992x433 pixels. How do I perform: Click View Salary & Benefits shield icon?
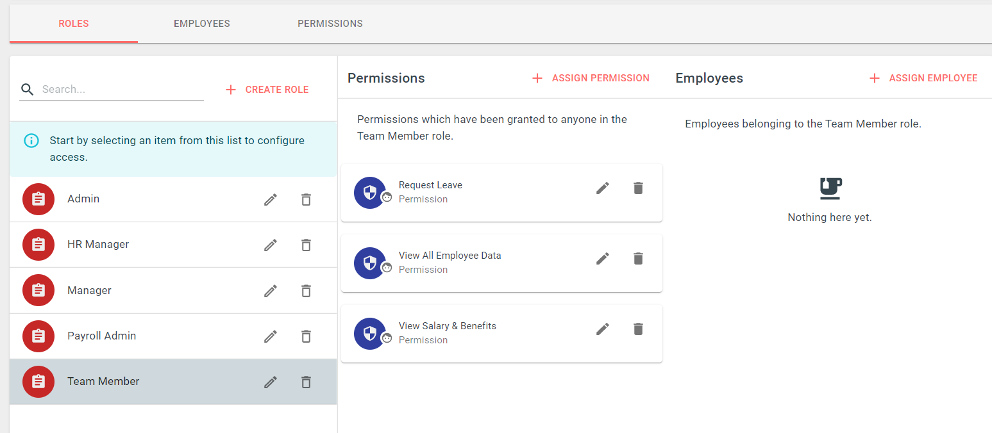tap(370, 334)
